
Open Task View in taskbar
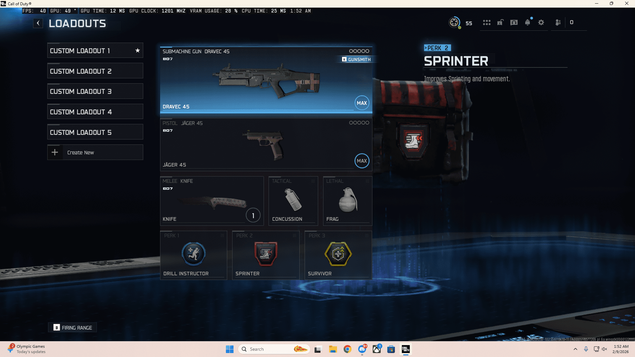[318, 349]
